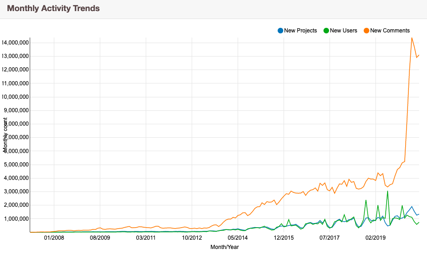The width and height of the screenshot is (427, 255).
Task: Hide the New Users series via its label
Action: coord(343,31)
